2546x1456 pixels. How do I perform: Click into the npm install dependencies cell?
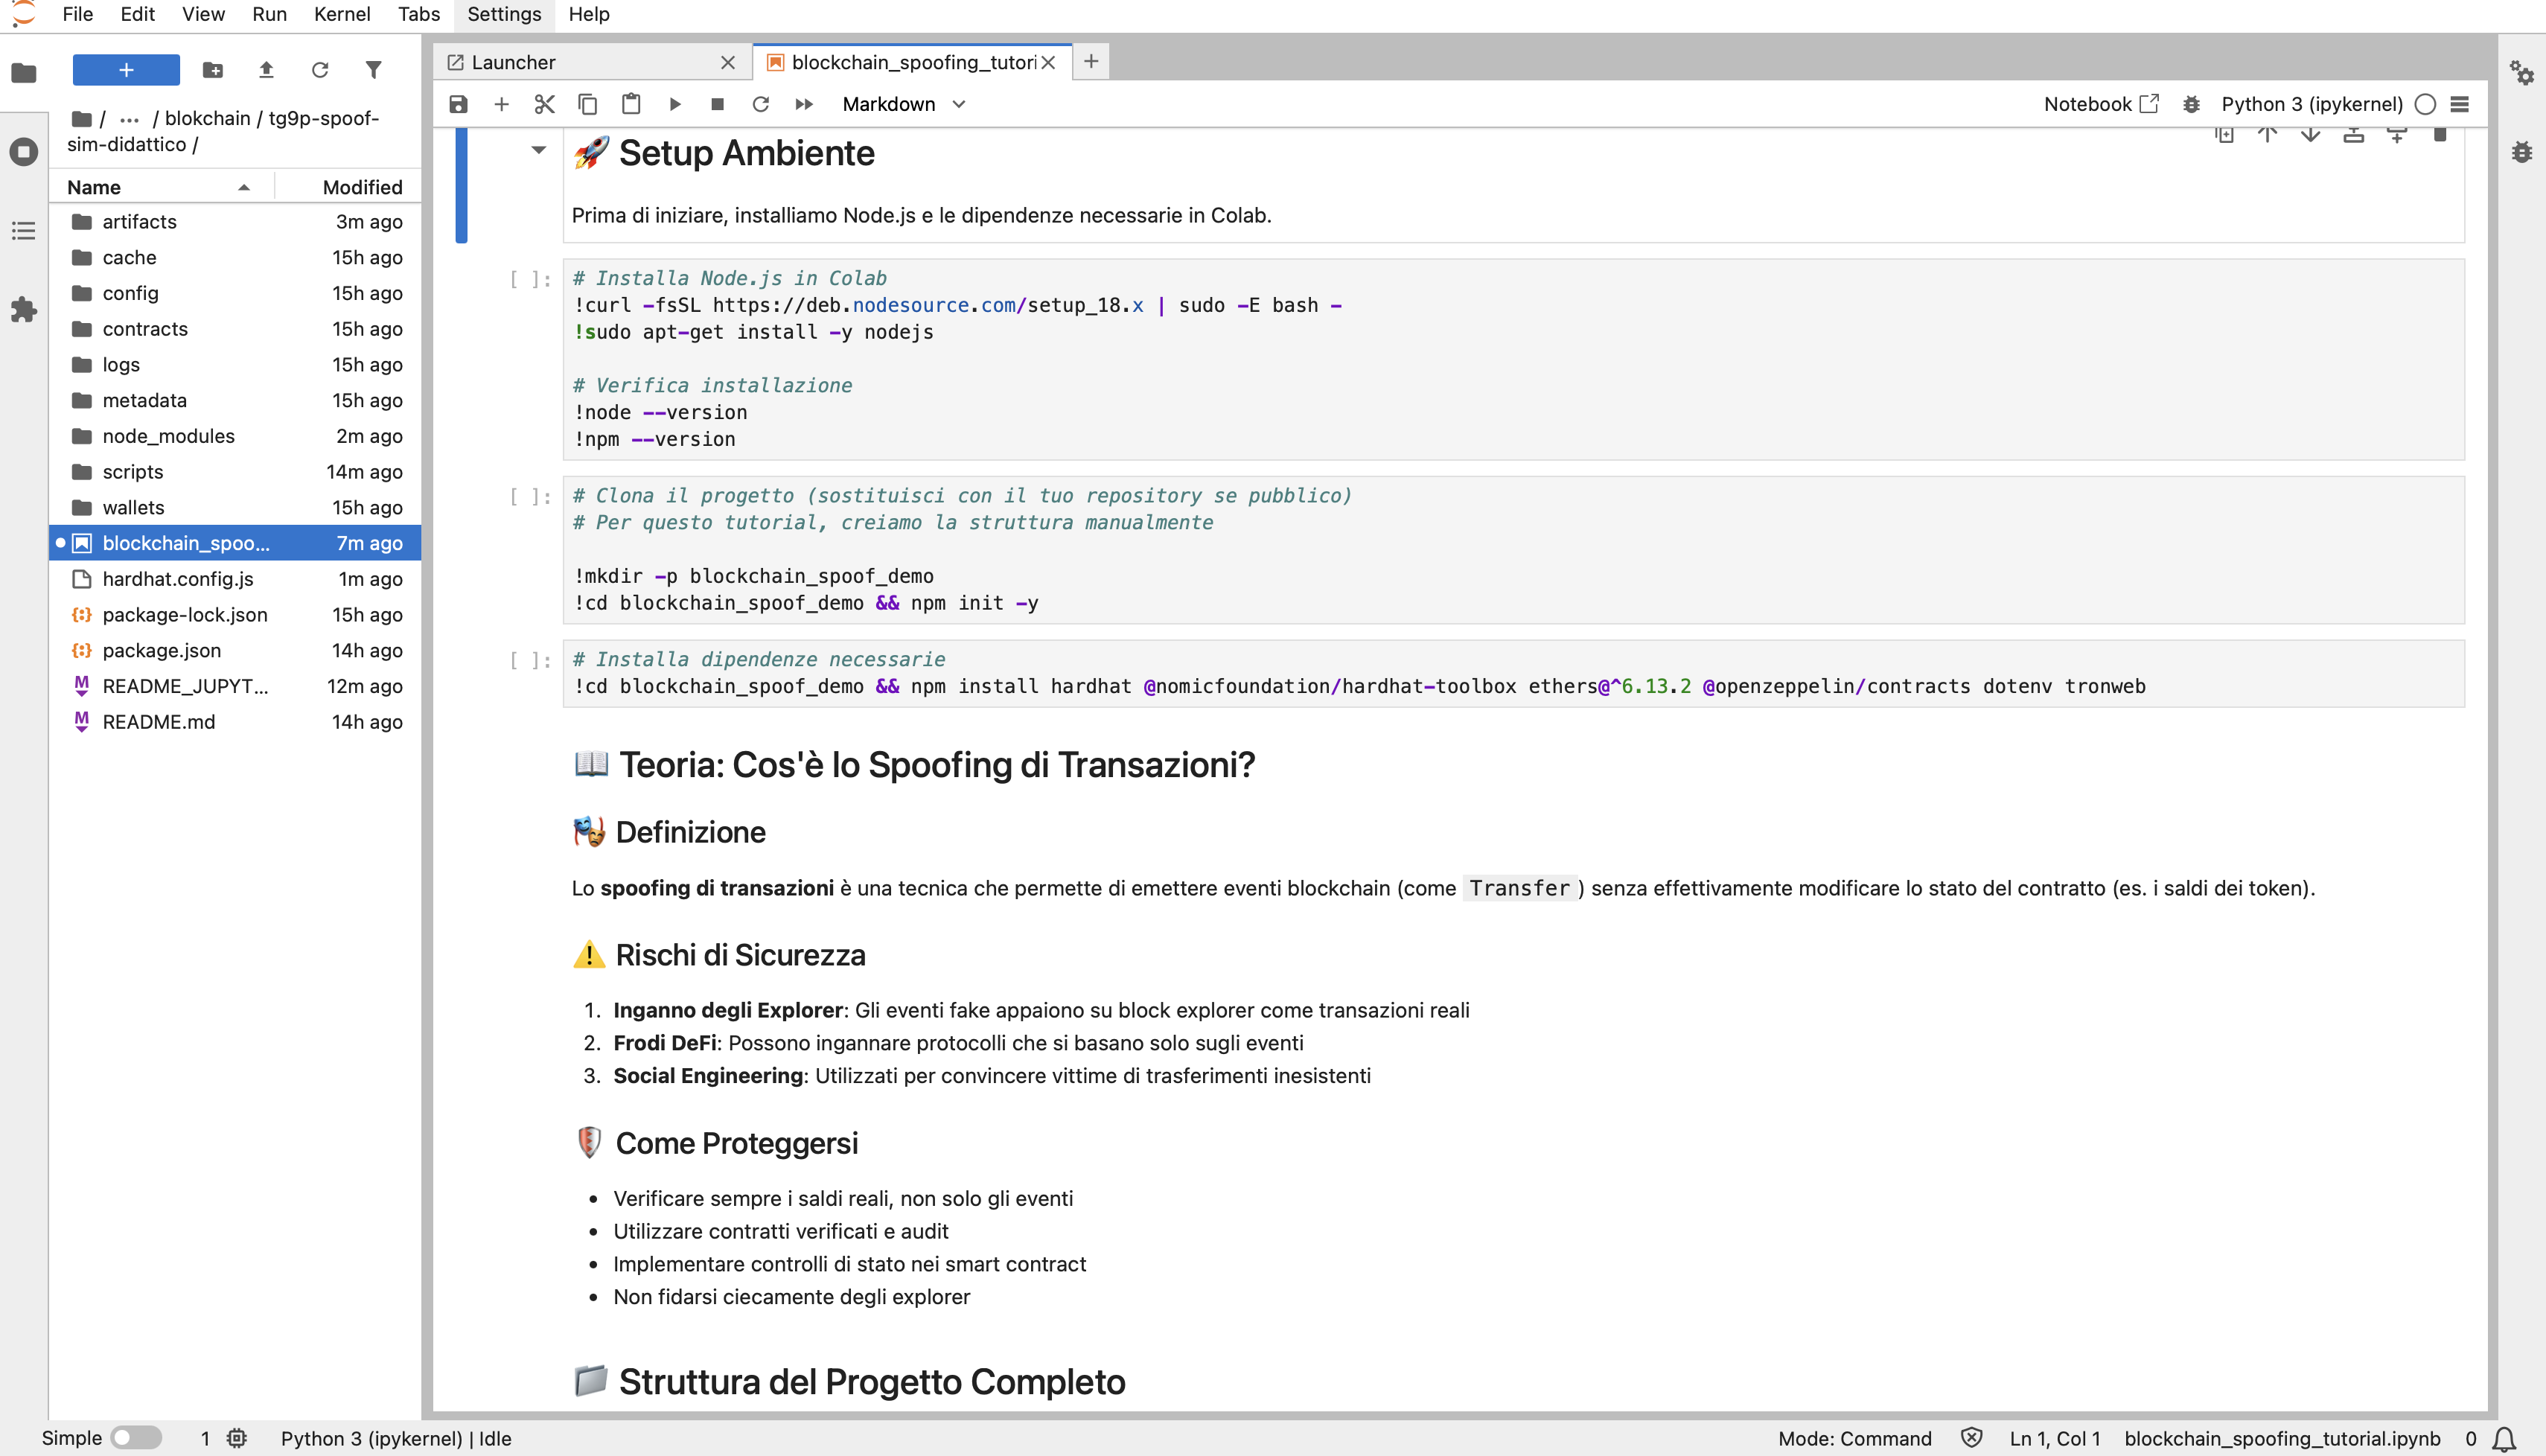point(1513,673)
